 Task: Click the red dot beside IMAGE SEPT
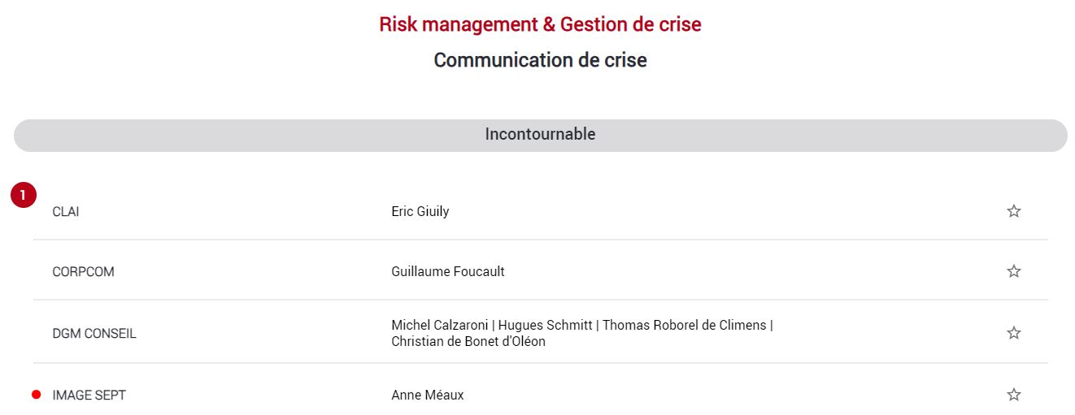pos(36,395)
